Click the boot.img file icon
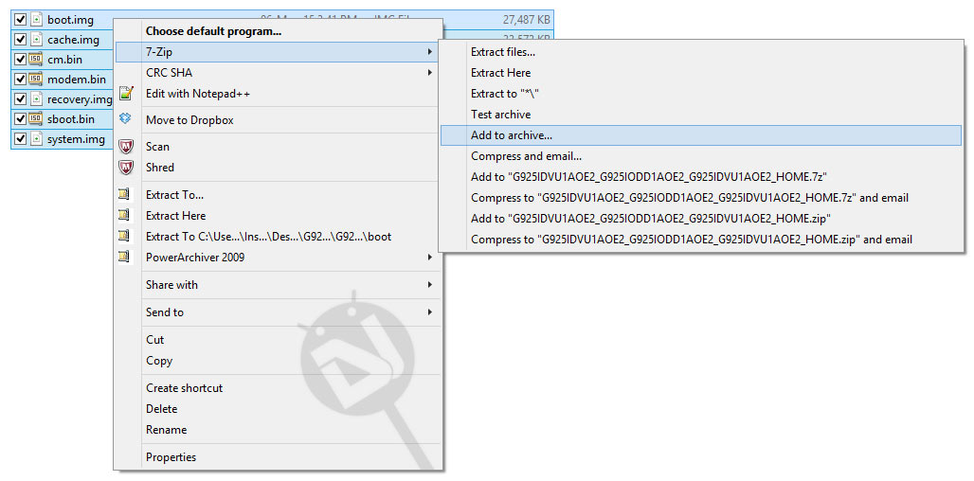The image size is (974, 481). [37, 20]
